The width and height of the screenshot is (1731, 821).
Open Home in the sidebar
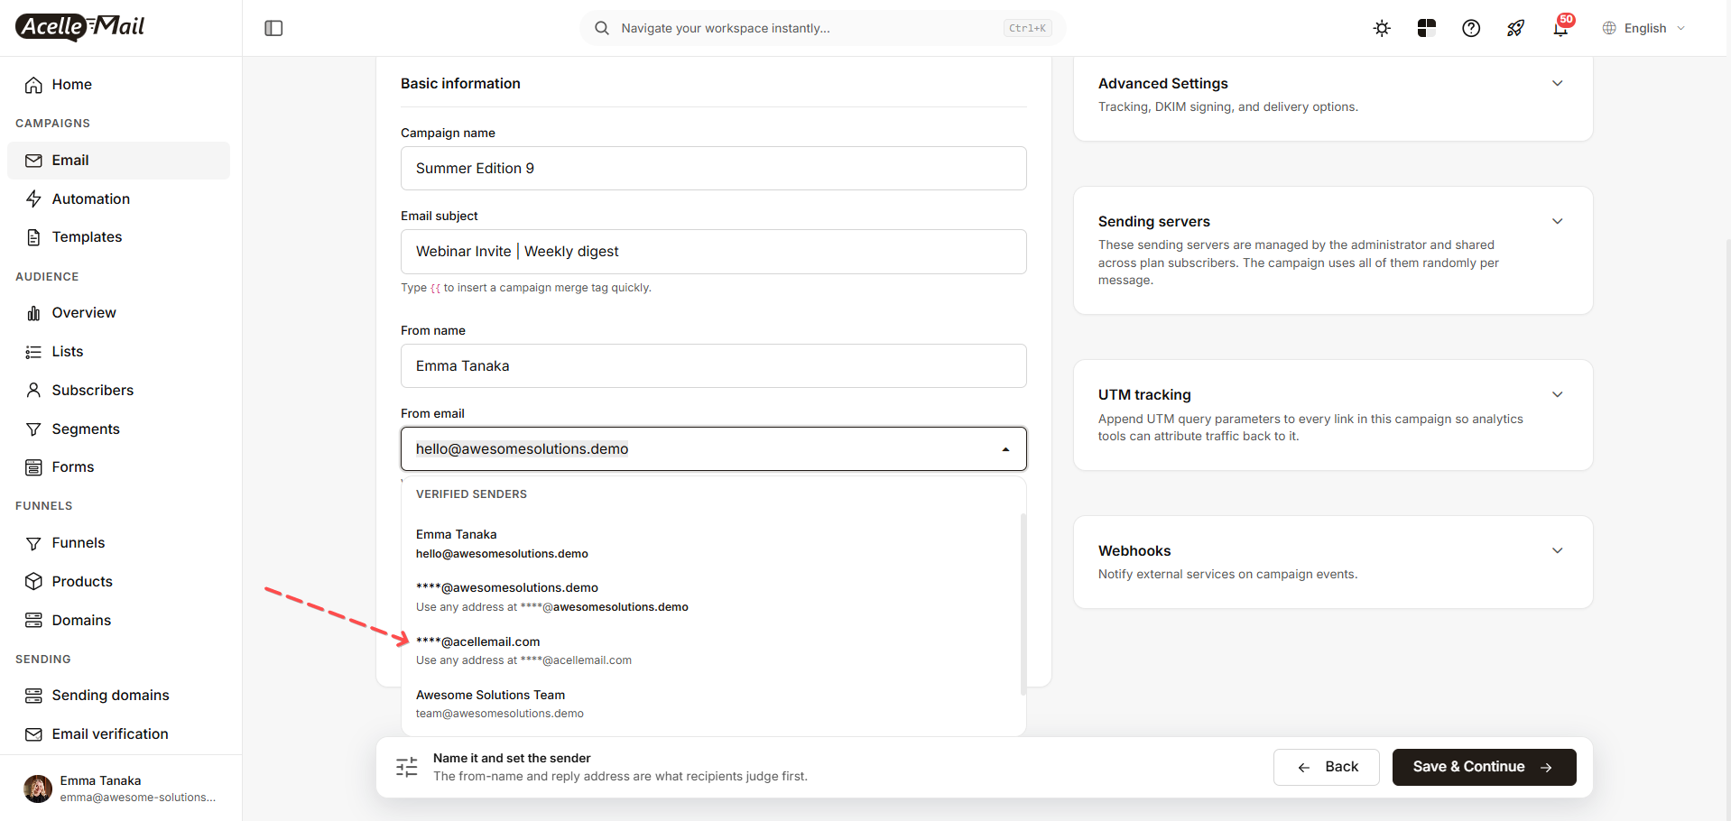coord(118,85)
